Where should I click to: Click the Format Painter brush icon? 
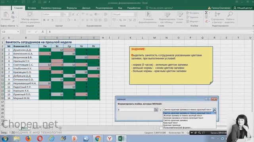[x=13, y=21]
